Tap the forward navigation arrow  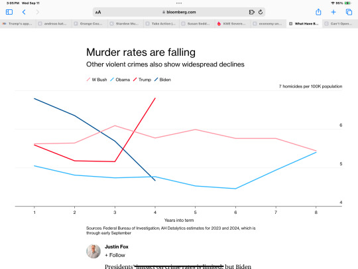pyautogui.click(x=38, y=12)
